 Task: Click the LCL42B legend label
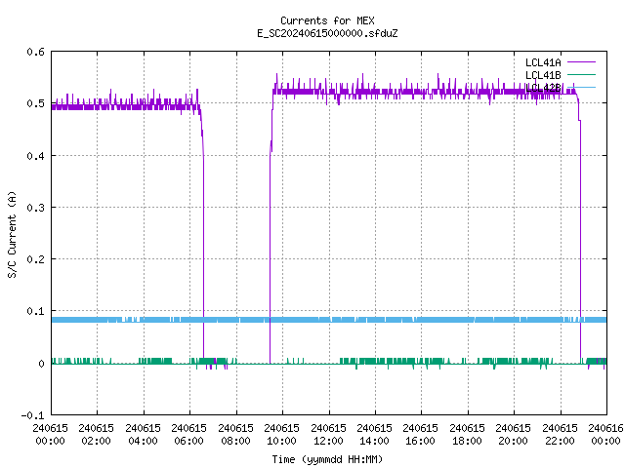(543, 88)
